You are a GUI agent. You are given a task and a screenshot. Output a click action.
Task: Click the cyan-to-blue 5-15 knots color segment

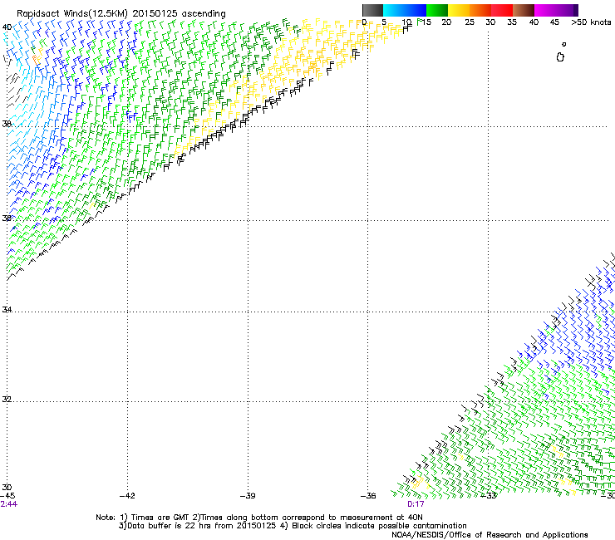(x=405, y=10)
